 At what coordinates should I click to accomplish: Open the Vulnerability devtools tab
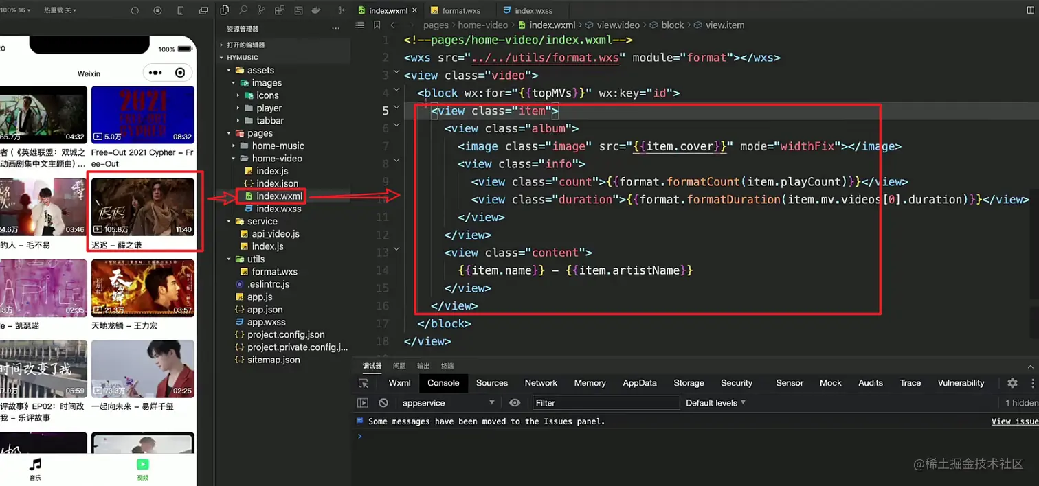(x=961, y=383)
